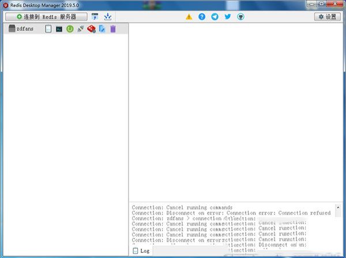Minimize the Redis Desktop Manager window
The width and height of the screenshot is (346, 258).
312,4
